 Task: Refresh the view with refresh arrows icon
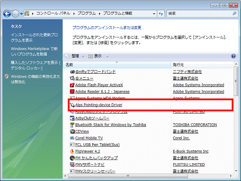(x=161, y=14)
